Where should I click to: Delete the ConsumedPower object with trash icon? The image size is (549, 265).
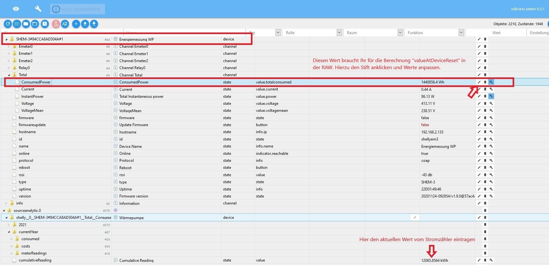point(485,82)
